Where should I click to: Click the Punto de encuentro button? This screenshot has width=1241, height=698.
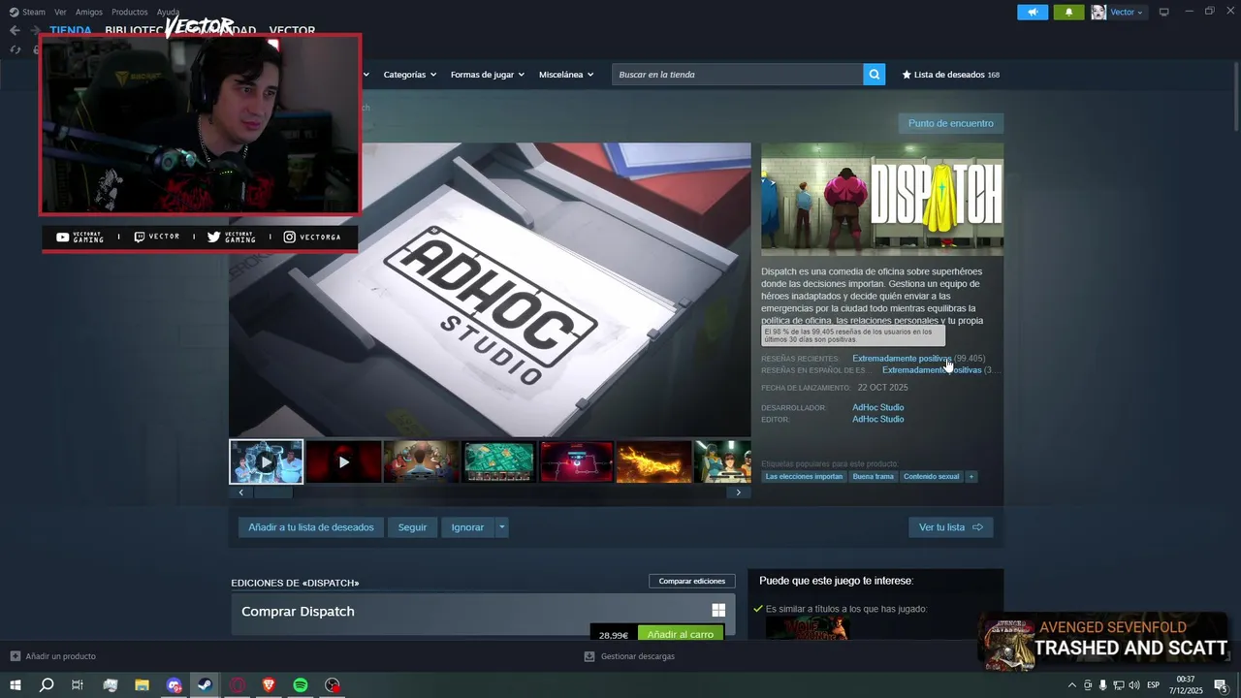click(x=950, y=123)
